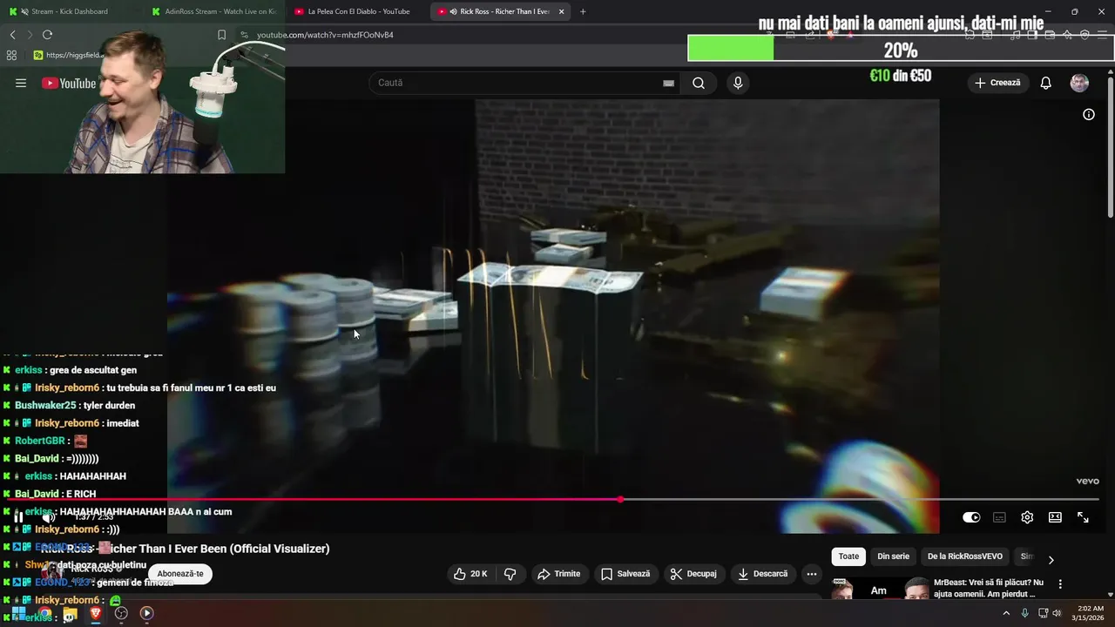Screen dimensions: 1115x627
Task: Select the Din serie filter chip
Action: [x=893, y=556]
